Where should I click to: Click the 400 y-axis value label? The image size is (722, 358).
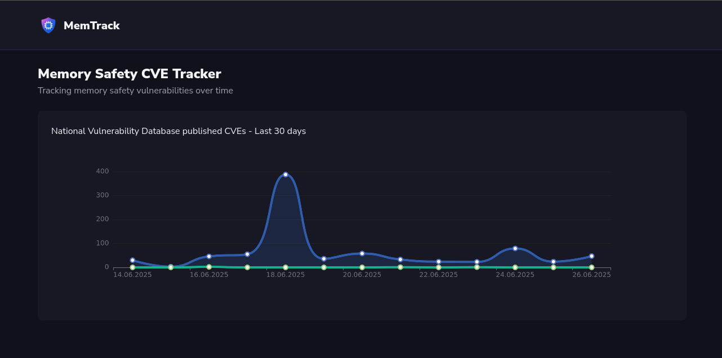(102, 171)
